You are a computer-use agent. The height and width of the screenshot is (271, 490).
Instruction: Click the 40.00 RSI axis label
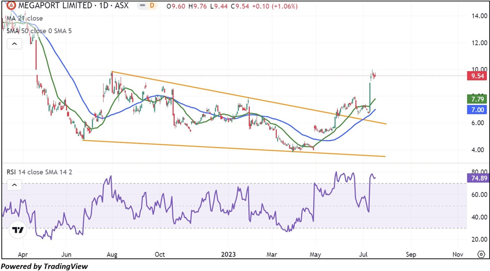(479, 217)
